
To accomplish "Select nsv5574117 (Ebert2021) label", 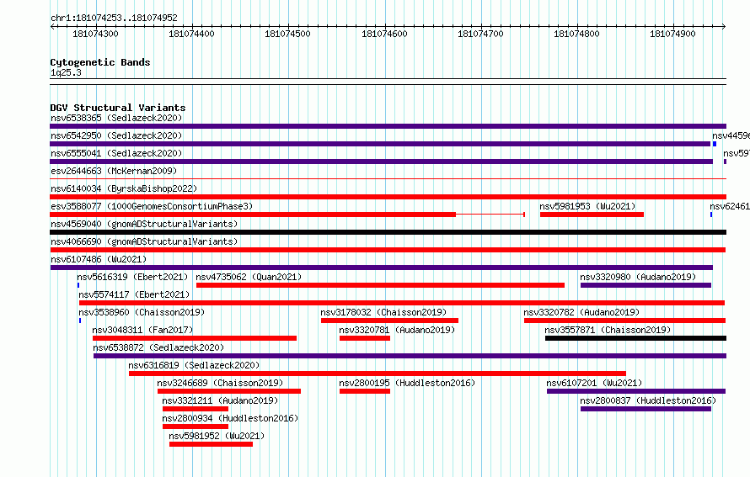I will (134, 294).
